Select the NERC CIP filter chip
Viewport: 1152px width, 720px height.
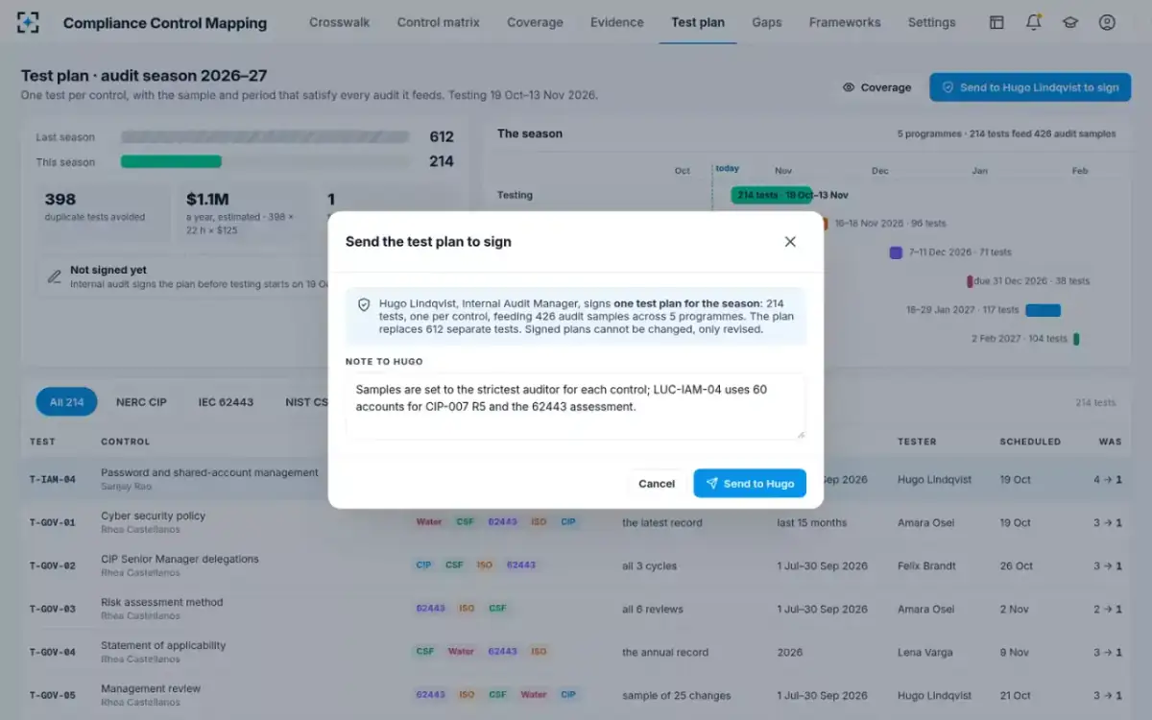(x=141, y=402)
